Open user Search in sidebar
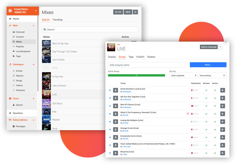 click(19, 105)
